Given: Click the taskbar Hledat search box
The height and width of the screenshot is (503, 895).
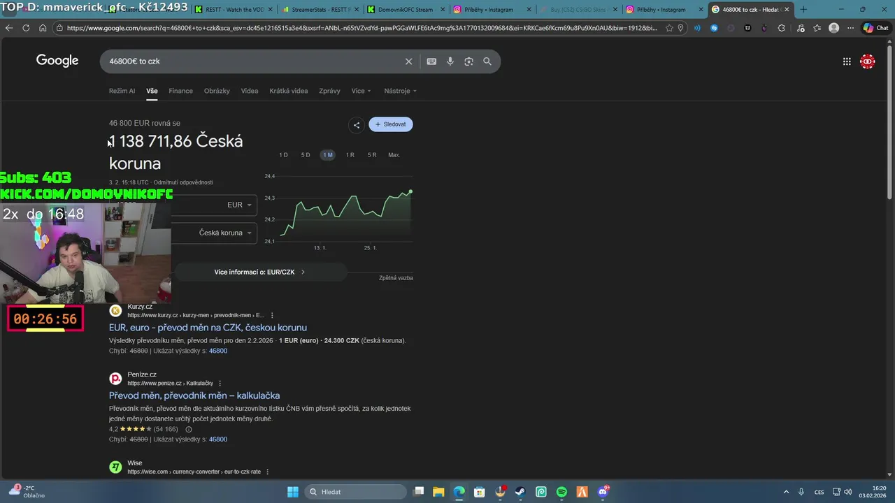Looking at the screenshot, I should tap(355, 492).
